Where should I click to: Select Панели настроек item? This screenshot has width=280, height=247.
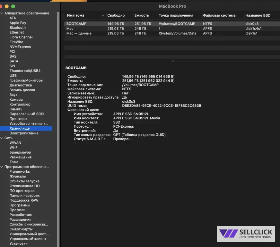(x=25, y=196)
